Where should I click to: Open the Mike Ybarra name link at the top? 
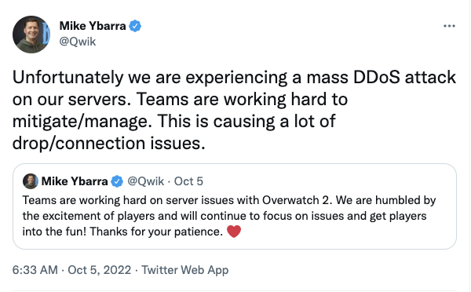tap(93, 26)
